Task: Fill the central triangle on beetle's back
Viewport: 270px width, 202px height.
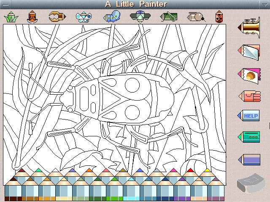Action: point(109,99)
